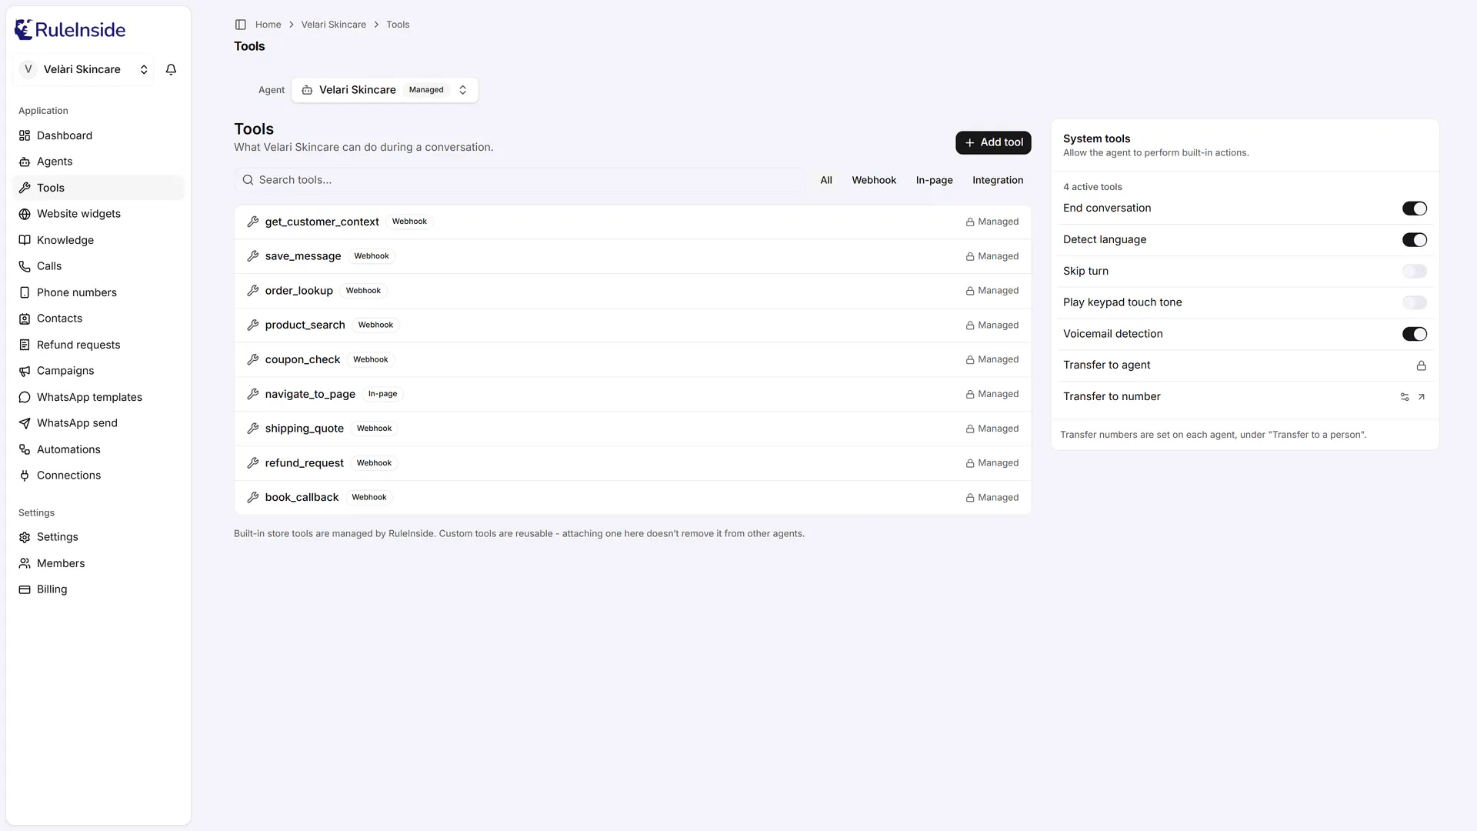Open the Agents sidebar item

98,162
